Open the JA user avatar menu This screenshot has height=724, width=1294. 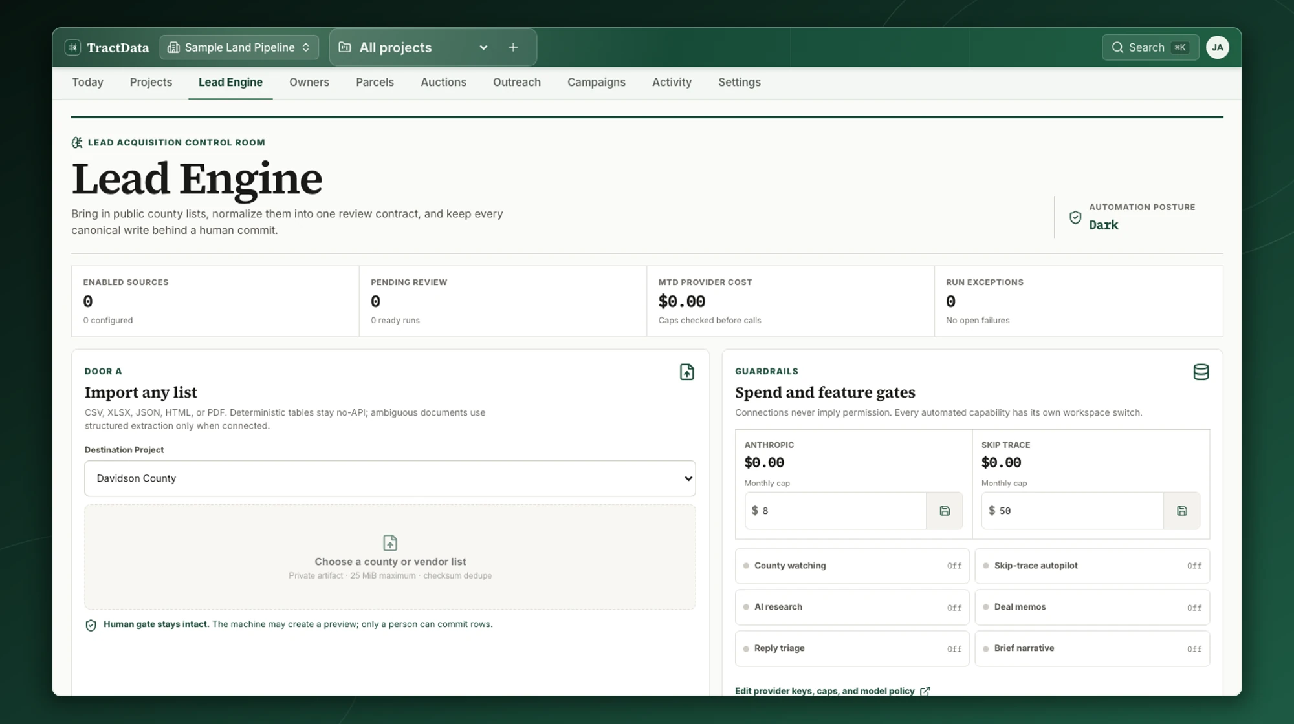point(1217,47)
